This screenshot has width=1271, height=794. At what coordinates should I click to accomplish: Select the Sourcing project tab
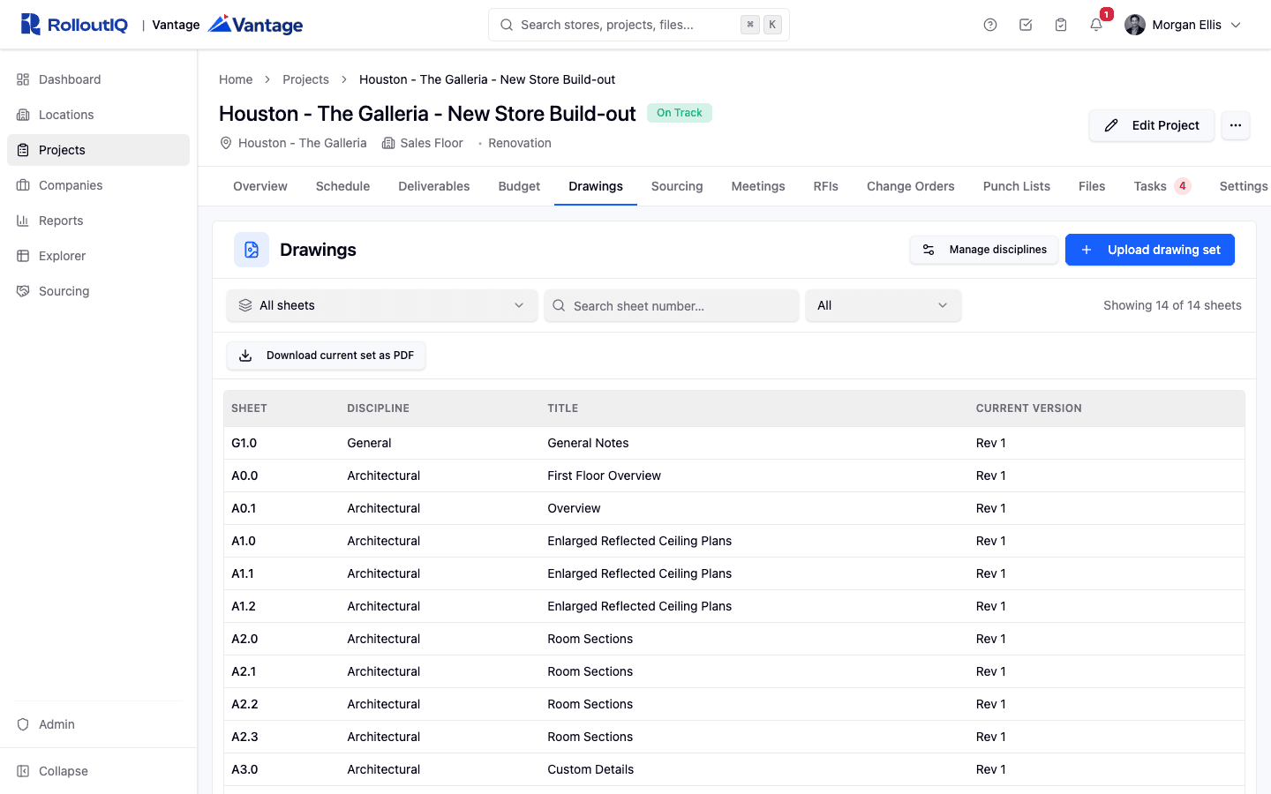[x=677, y=186]
